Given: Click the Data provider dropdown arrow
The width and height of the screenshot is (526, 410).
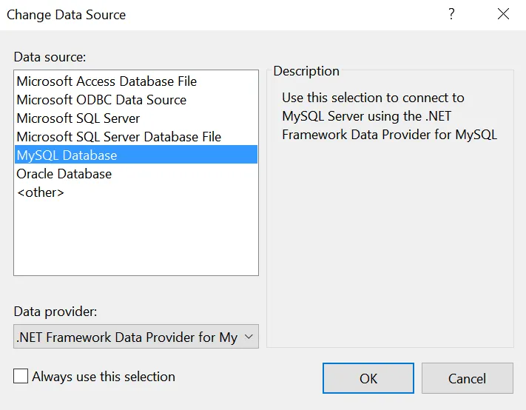Looking at the screenshot, I should (249, 337).
